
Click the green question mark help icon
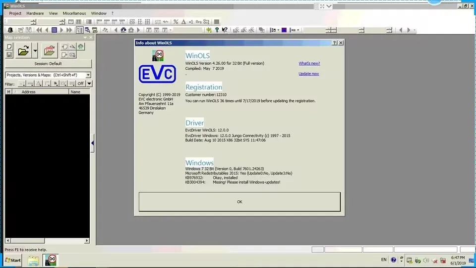(217, 30)
